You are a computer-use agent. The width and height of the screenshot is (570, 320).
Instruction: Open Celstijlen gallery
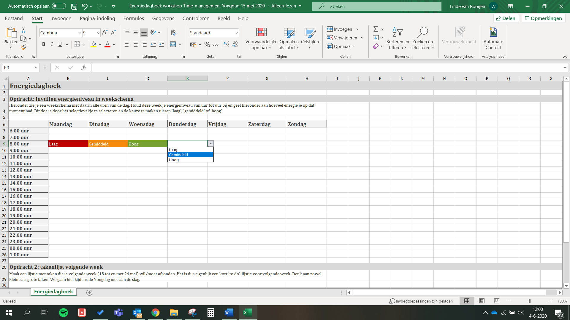click(310, 39)
